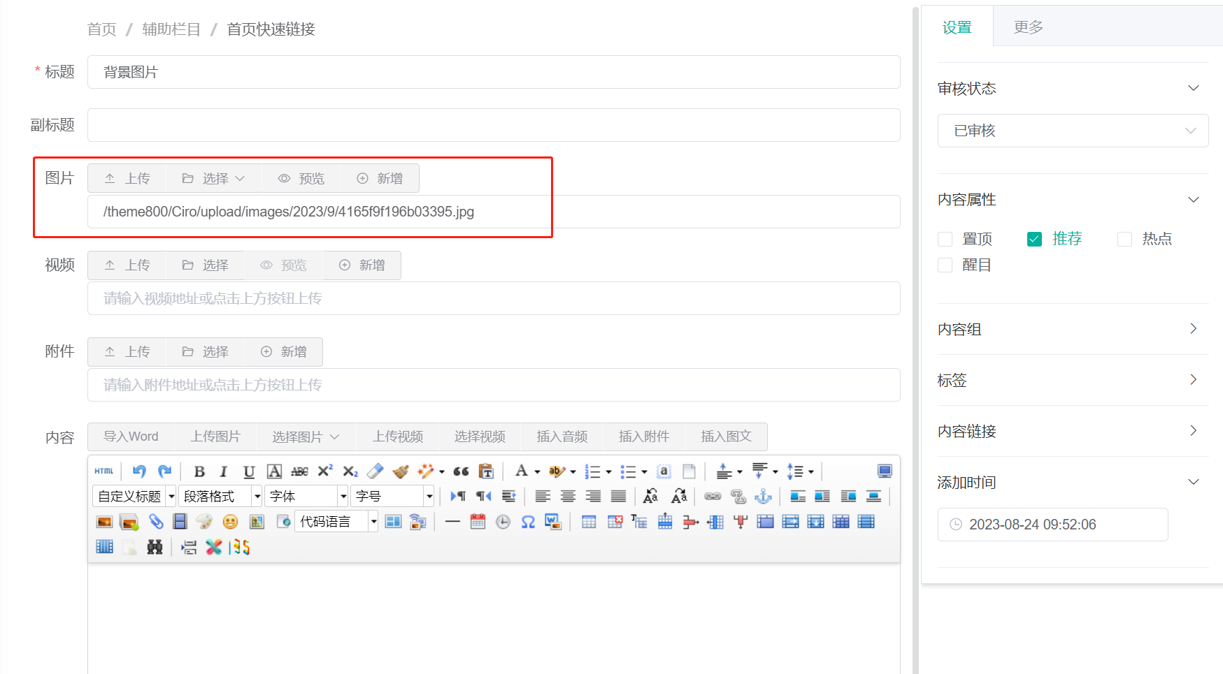This screenshot has width=1223, height=674.
Task: Insert special character using the omega icon
Action: [x=528, y=522]
